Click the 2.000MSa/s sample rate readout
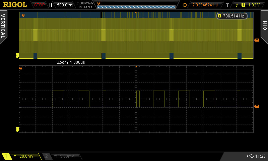268x161 pixels. (x=85, y=3)
